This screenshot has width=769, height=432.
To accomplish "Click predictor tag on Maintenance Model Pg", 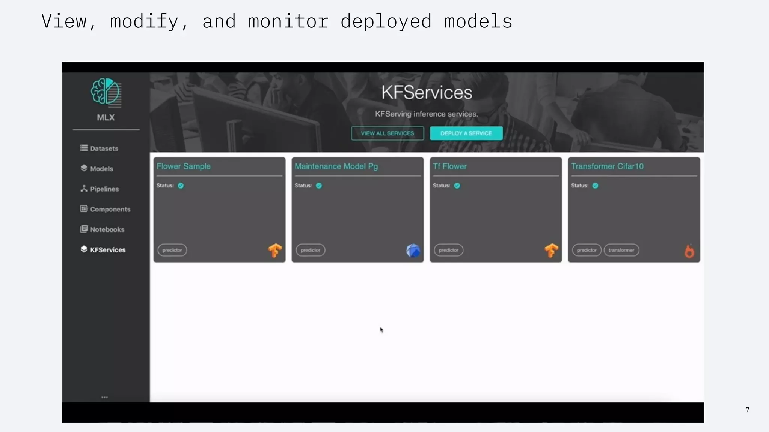I will [x=310, y=250].
